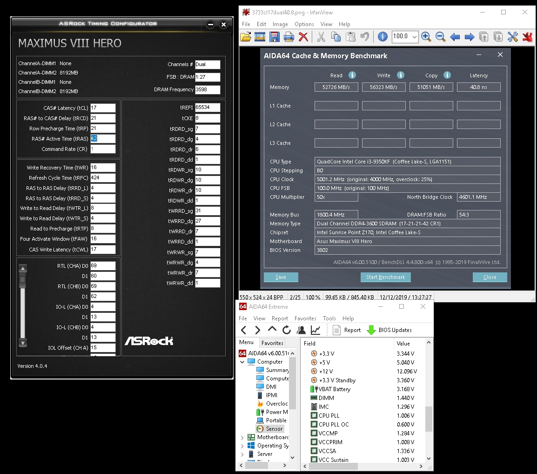The height and width of the screenshot is (474, 537).
Task: Click the BIOS Updates button
Action: (x=389, y=330)
